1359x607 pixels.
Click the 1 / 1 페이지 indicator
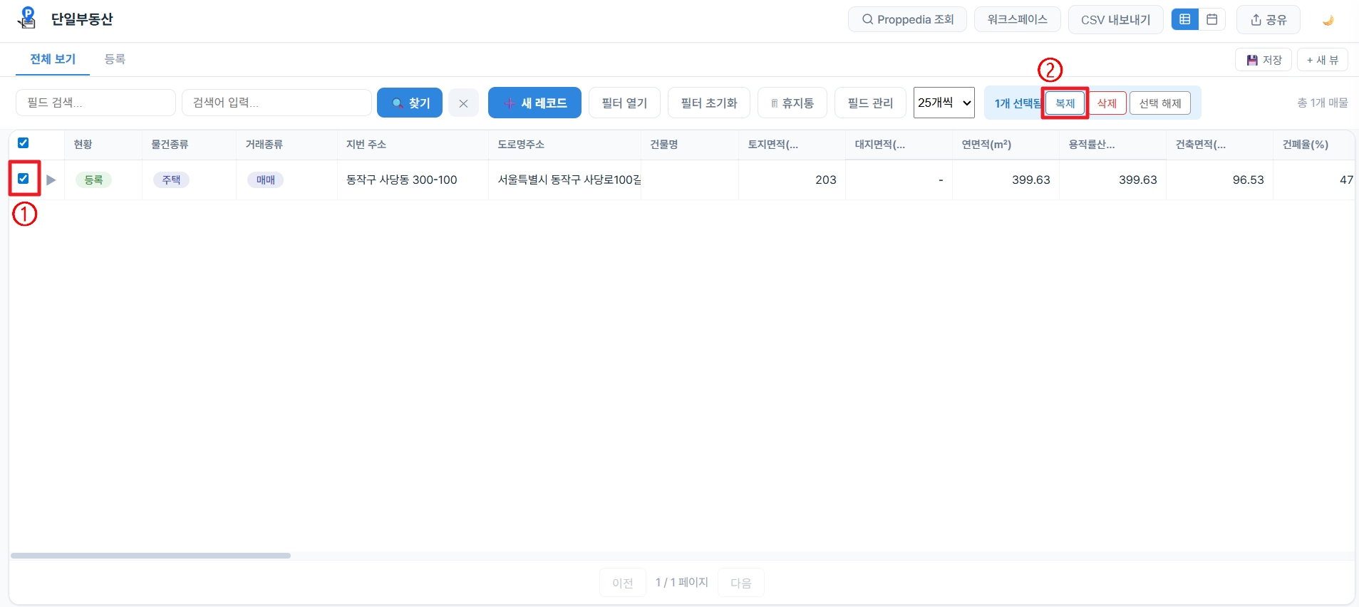point(682,583)
